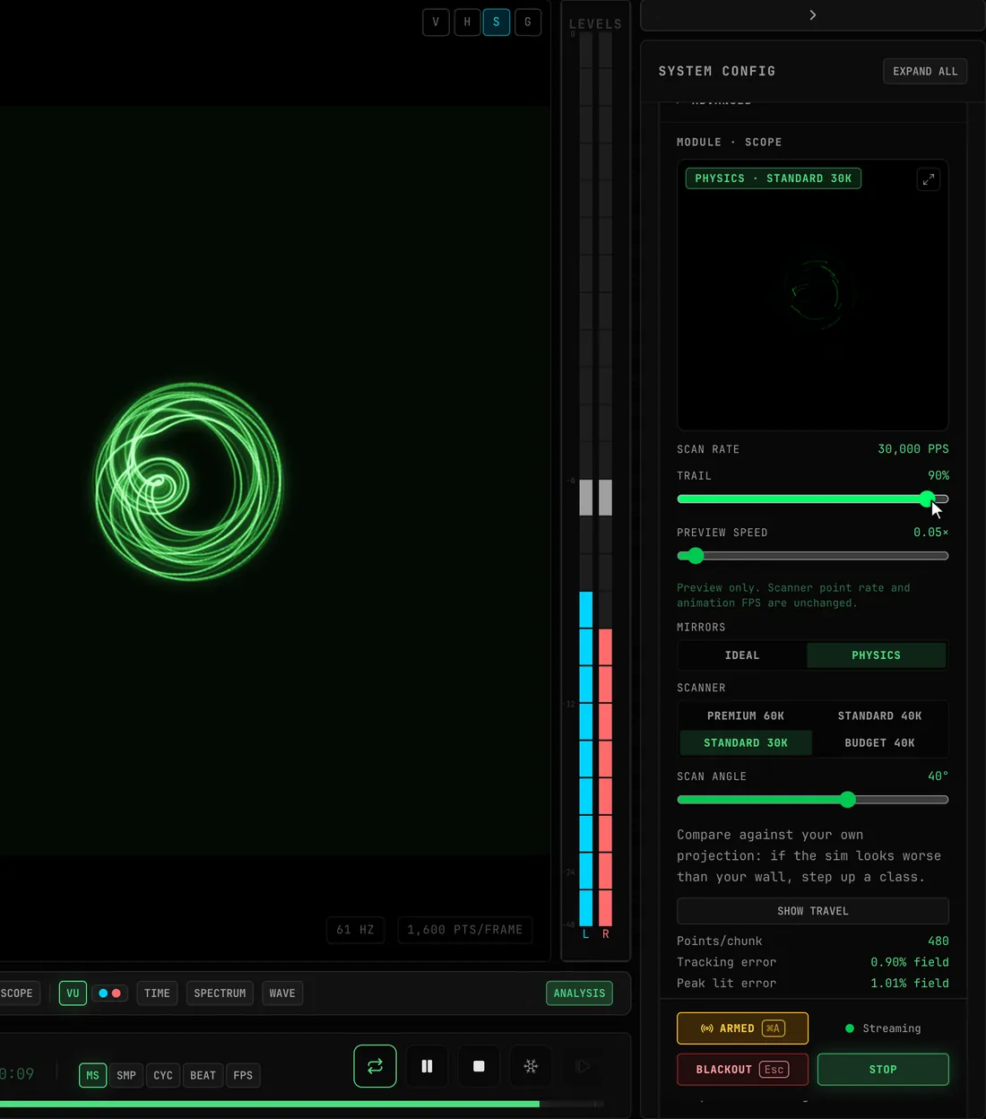Screen dimensions: 986x1119
Task: Click the Levels meter heading
Action: pyautogui.click(x=595, y=24)
